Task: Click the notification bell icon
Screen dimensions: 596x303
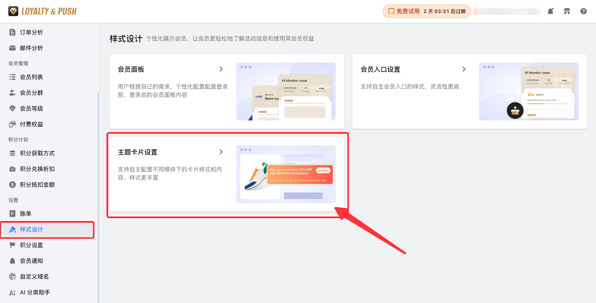Action: click(x=550, y=11)
